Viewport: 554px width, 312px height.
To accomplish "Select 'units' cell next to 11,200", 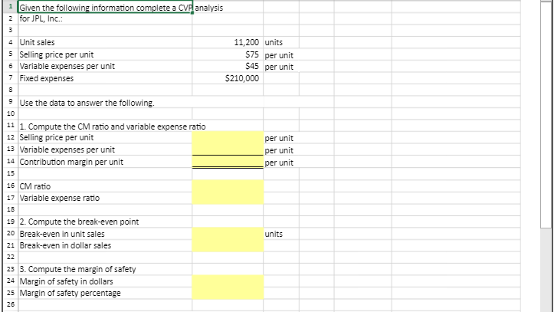I will click(x=281, y=42).
